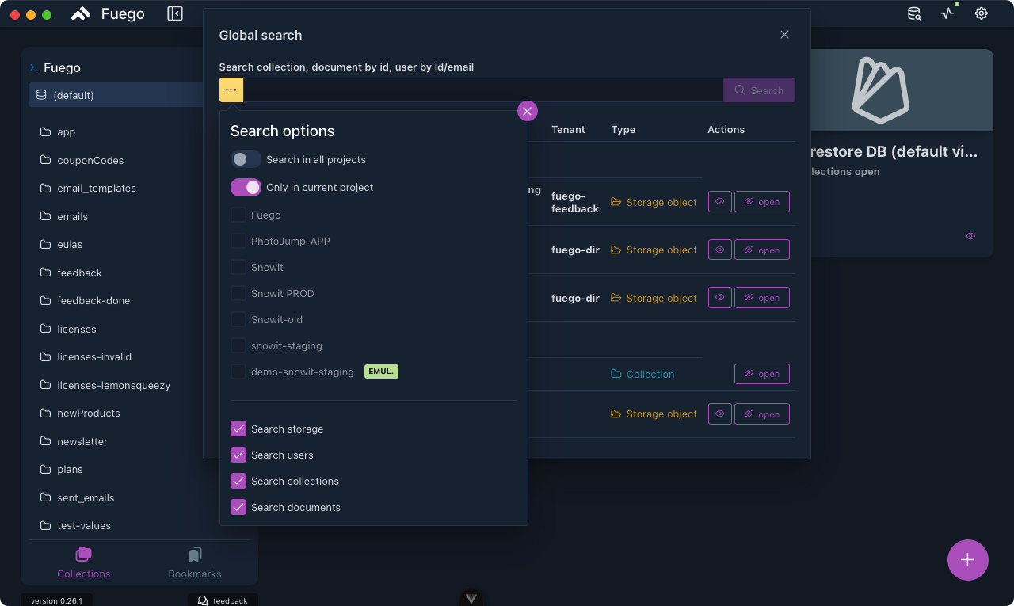1014x606 pixels.
Task: Click the Fuego logo in title bar
Action: coord(81,14)
